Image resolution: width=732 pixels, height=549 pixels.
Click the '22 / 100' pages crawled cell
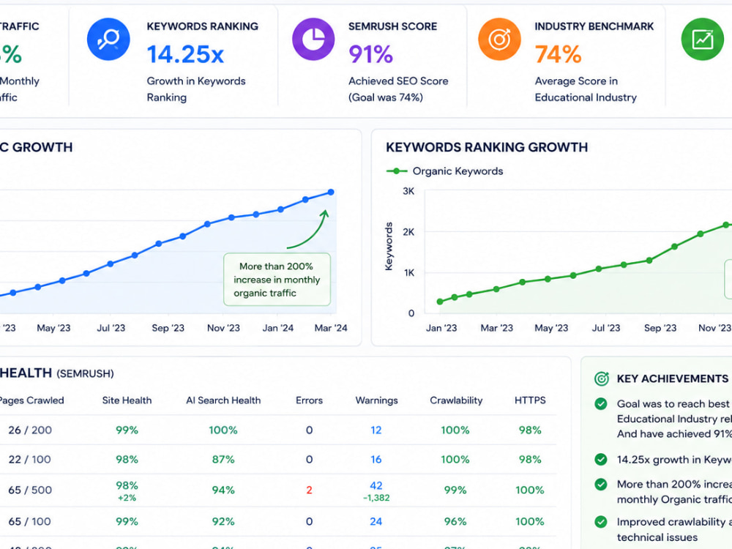pyautogui.click(x=29, y=460)
